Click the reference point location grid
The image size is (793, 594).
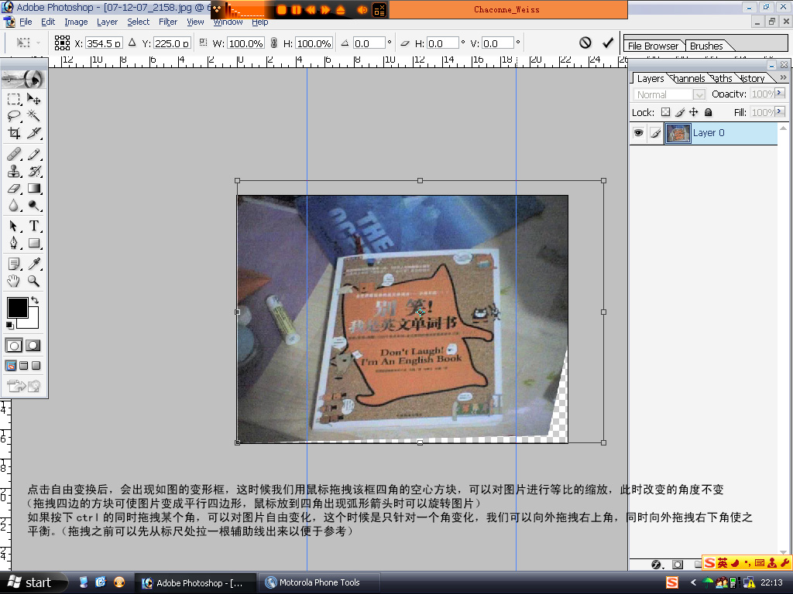coord(62,43)
